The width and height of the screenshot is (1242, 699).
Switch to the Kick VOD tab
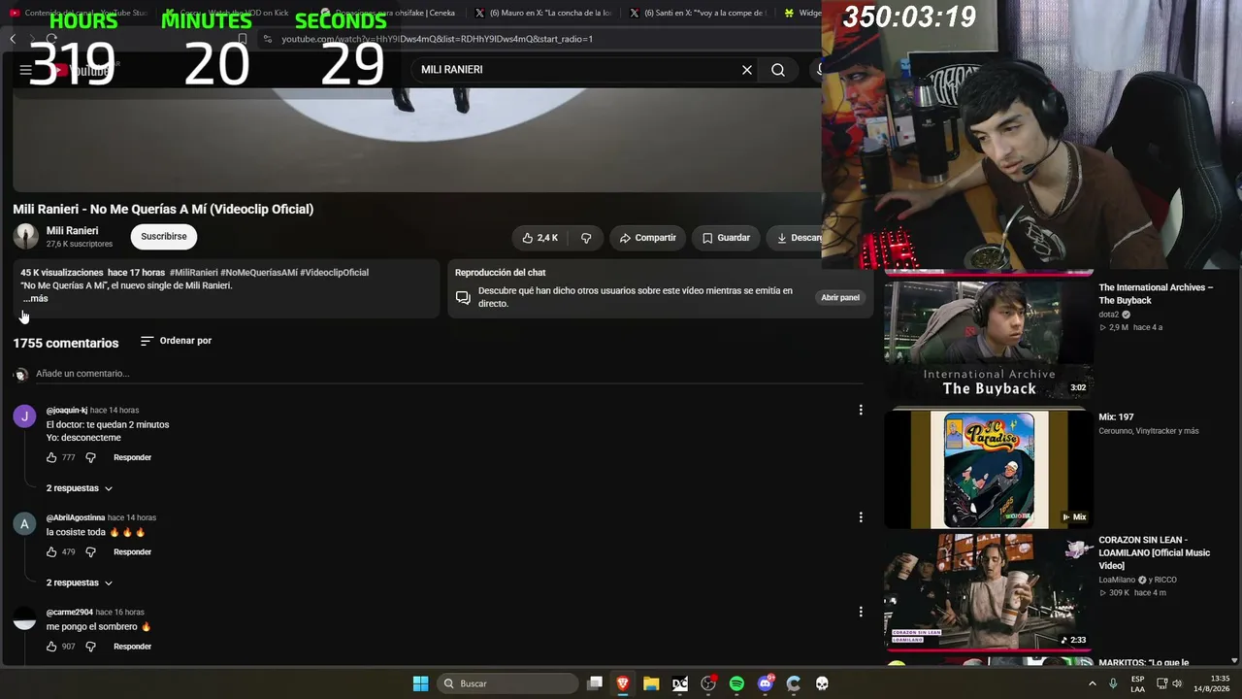pos(233,13)
